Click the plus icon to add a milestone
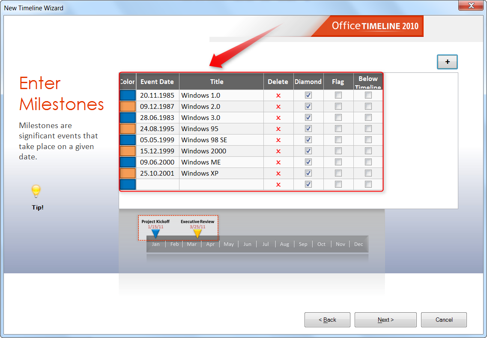 tap(447, 62)
